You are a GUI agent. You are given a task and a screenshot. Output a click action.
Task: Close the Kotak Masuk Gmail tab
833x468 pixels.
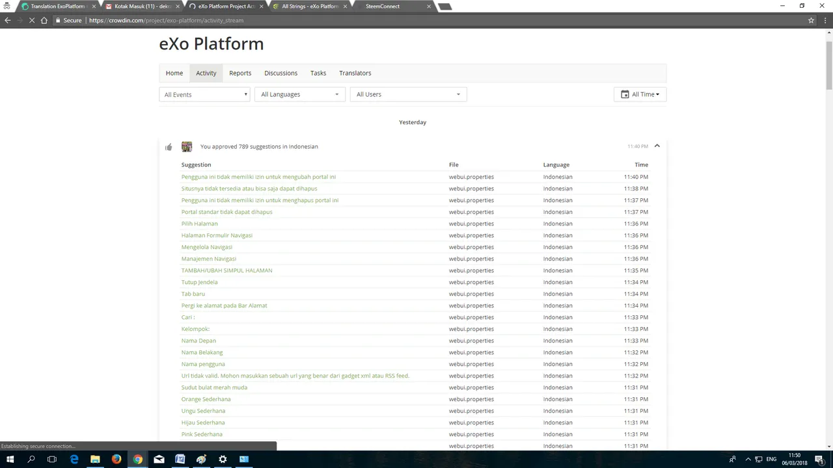(178, 6)
